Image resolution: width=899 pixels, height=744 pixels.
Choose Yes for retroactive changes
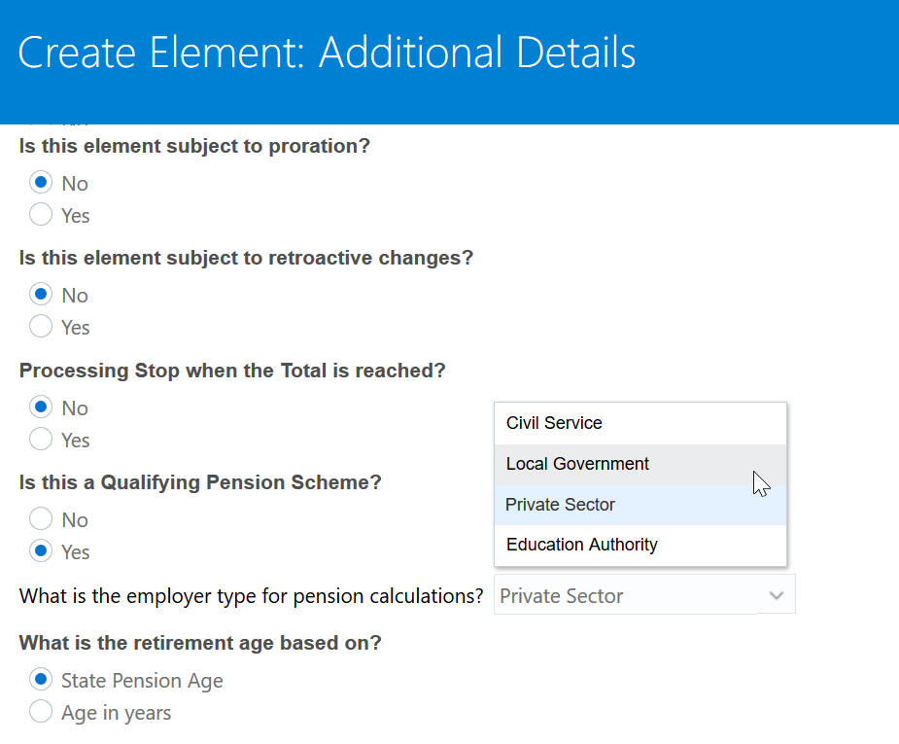pyautogui.click(x=41, y=327)
